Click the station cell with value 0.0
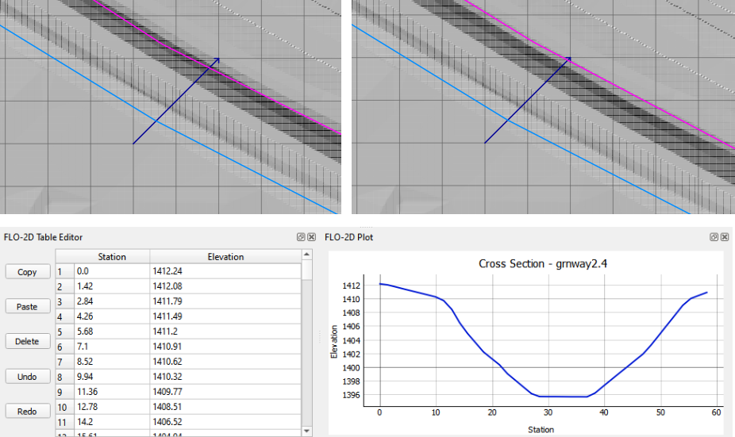The height and width of the screenshot is (437, 735). click(x=111, y=271)
